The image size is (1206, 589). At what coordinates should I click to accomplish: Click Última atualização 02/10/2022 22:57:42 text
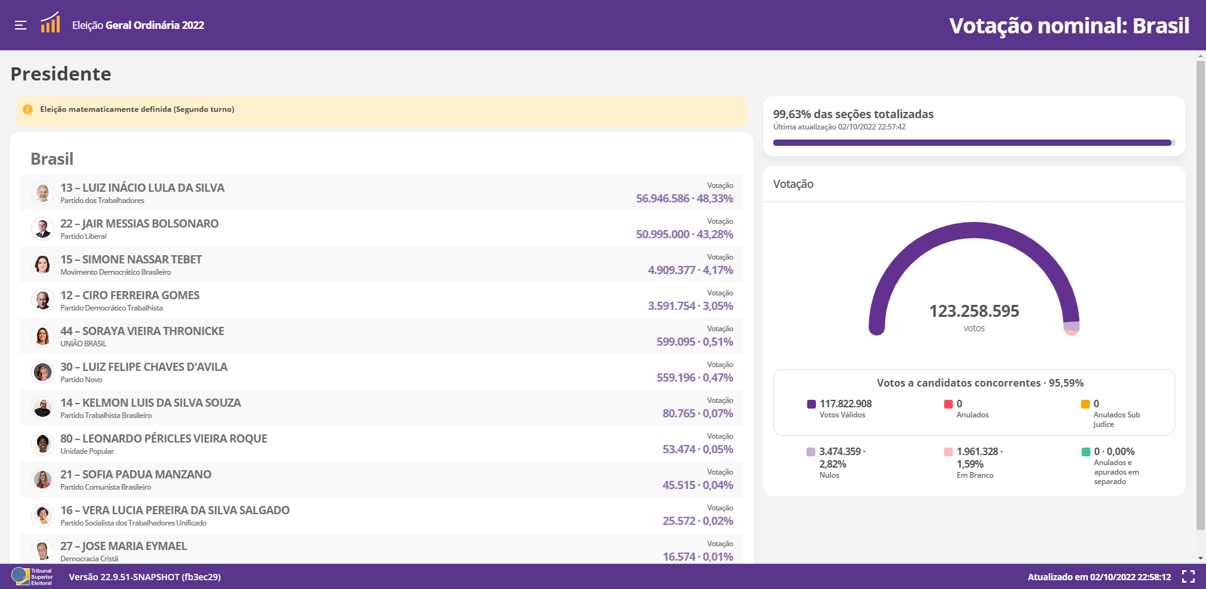tap(839, 127)
